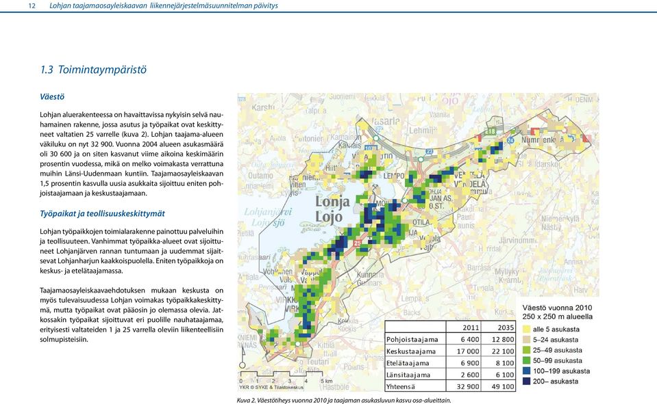The height and width of the screenshot is (404, 657).
Task: Click the green "50–99 asukasta" legend swatch
Action: click(x=526, y=360)
